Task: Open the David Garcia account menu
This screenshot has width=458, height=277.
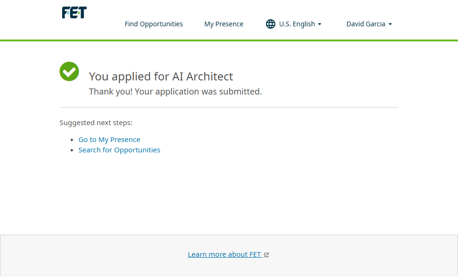Action: click(x=366, y=24)
